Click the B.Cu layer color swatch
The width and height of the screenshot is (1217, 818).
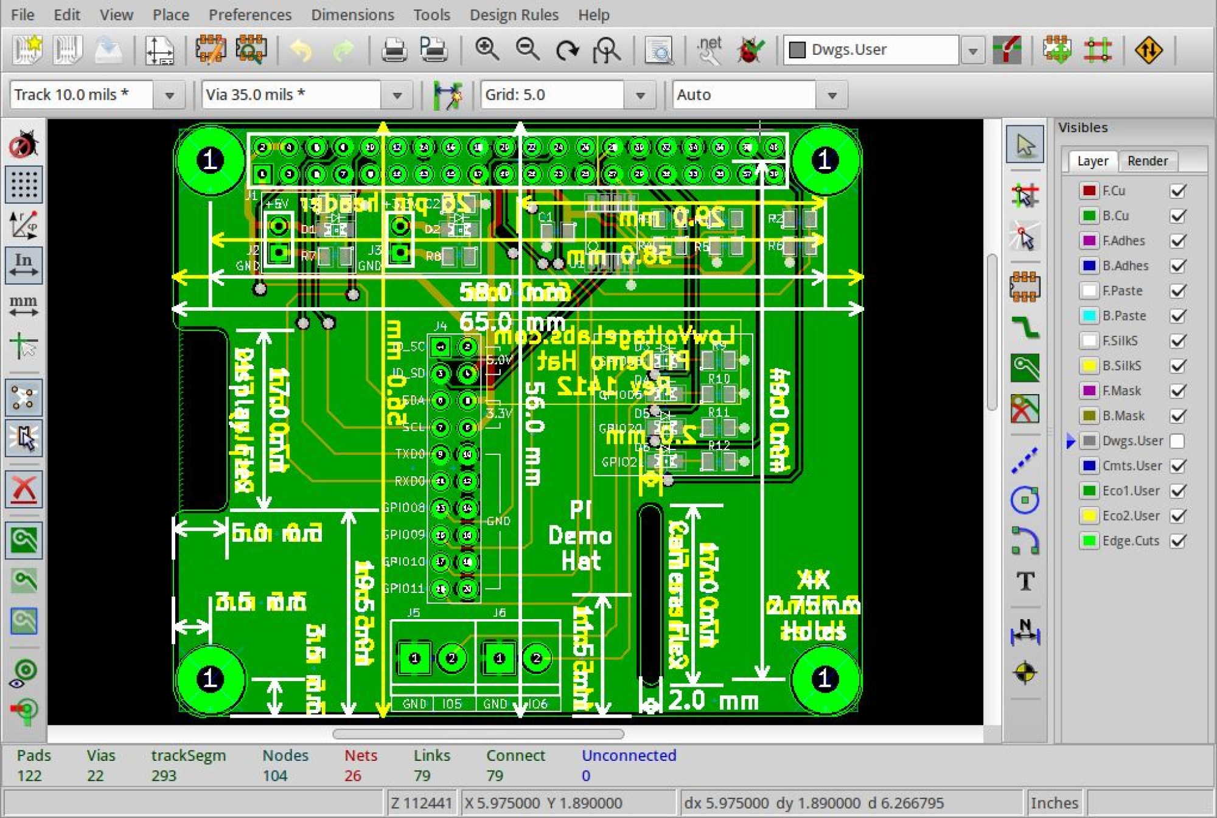click(x=1089, y=216)
